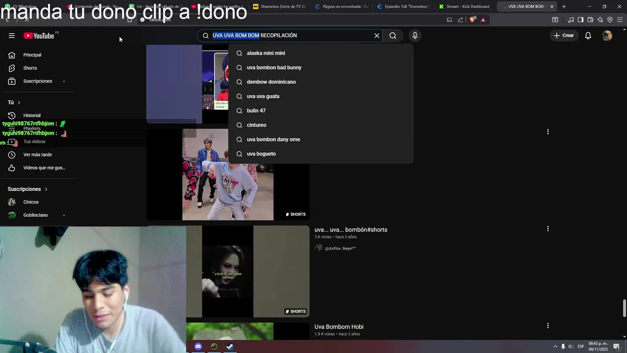627x353 pixels.
Task: Open options for 'uva... uva... bombón#shorts'
Action: 548,228
